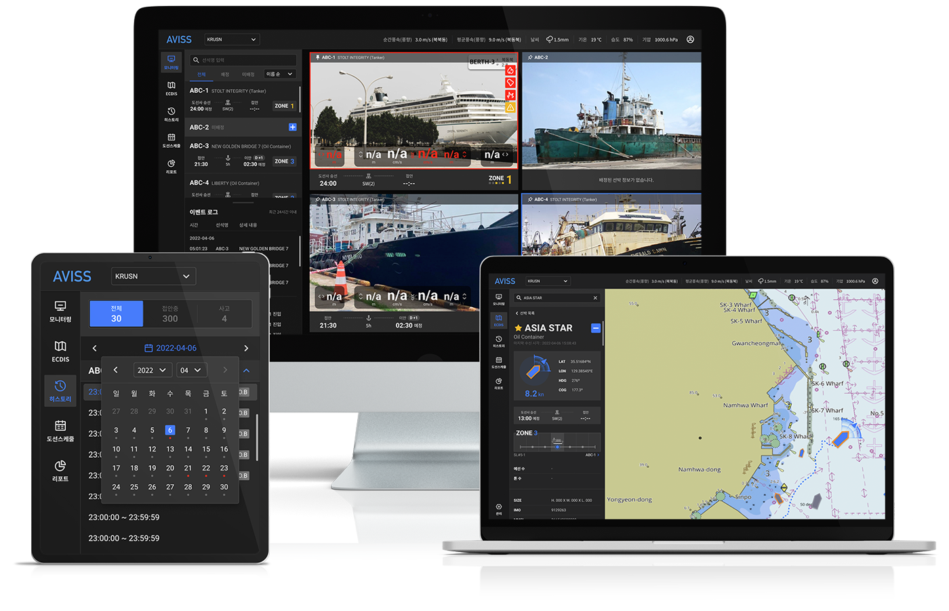Open pilot schedule in the laptop sidebar

coord(499,362)
